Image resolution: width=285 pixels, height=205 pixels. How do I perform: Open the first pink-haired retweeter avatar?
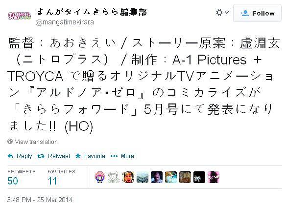(x=100, y=177)
